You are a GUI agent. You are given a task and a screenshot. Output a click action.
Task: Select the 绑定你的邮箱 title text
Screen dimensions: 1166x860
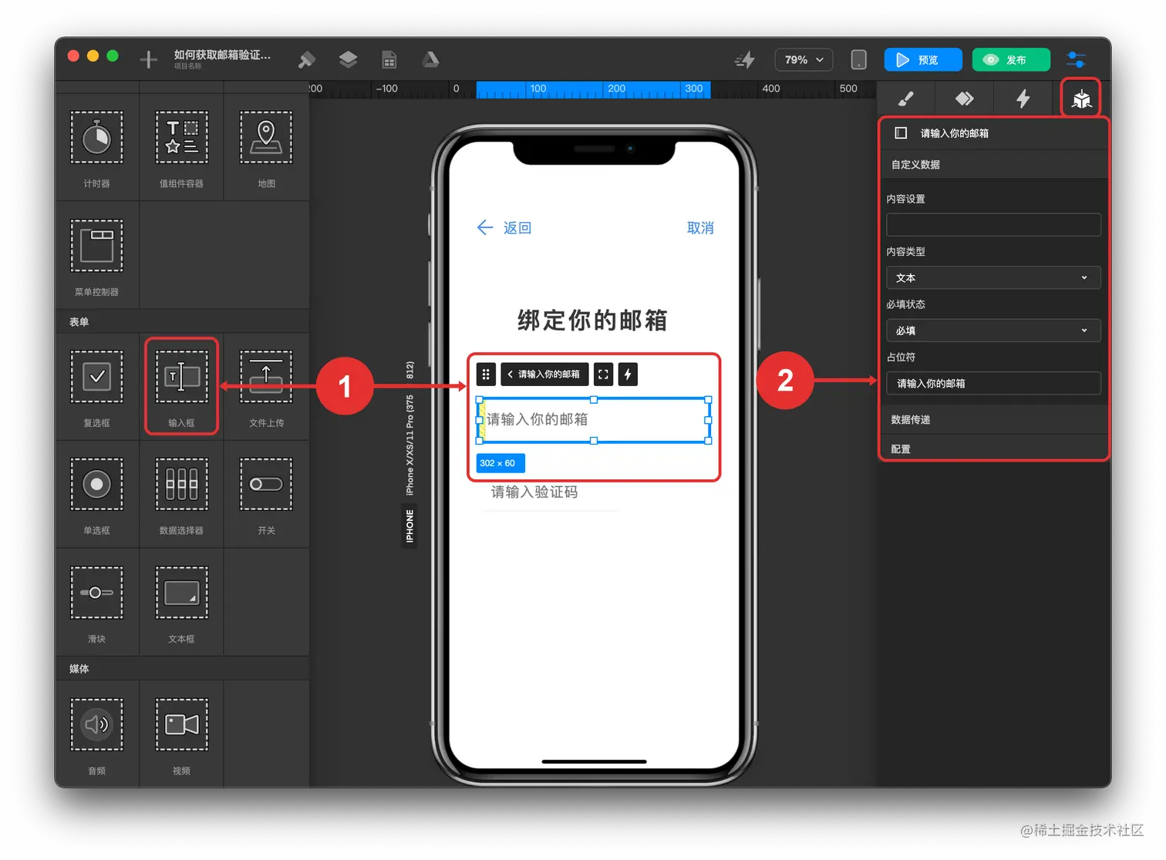[x=592, y=321]
